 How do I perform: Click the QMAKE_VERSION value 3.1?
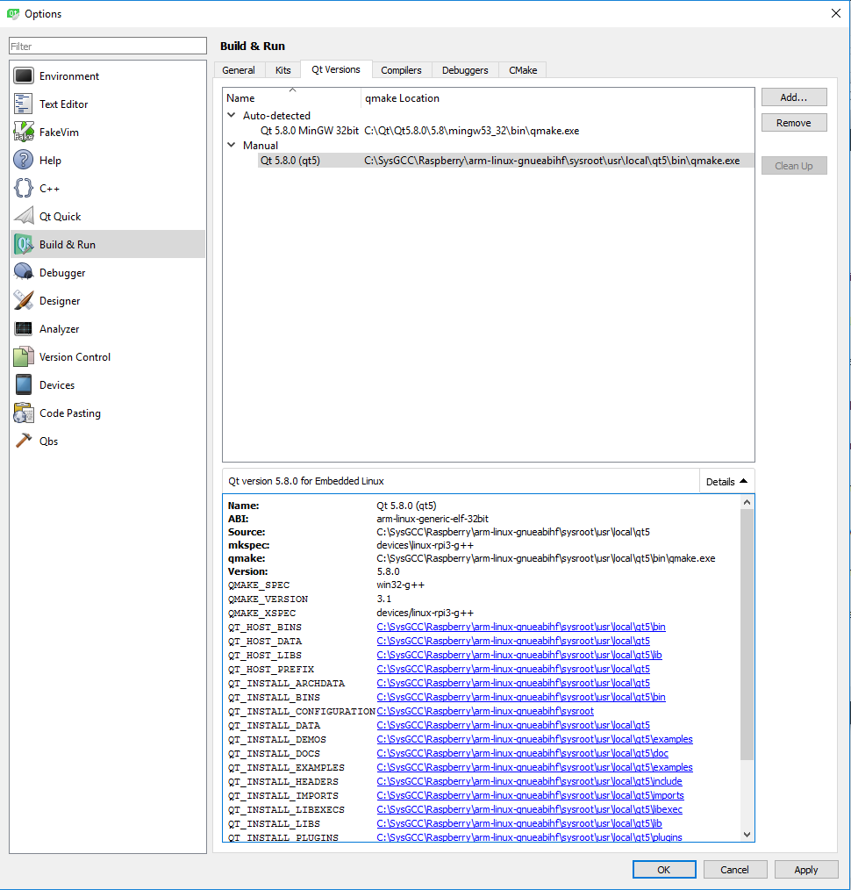[384, 599]
